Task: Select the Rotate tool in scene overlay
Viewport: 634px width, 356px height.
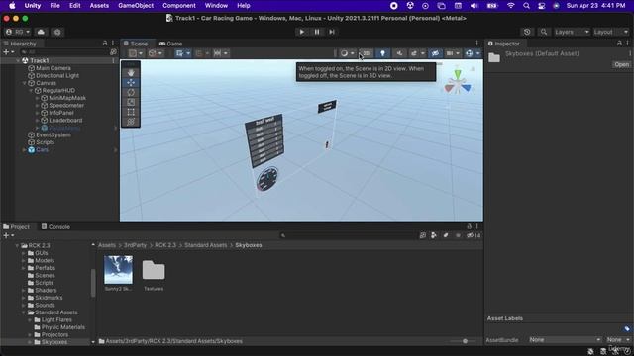Action: [131, 92]
